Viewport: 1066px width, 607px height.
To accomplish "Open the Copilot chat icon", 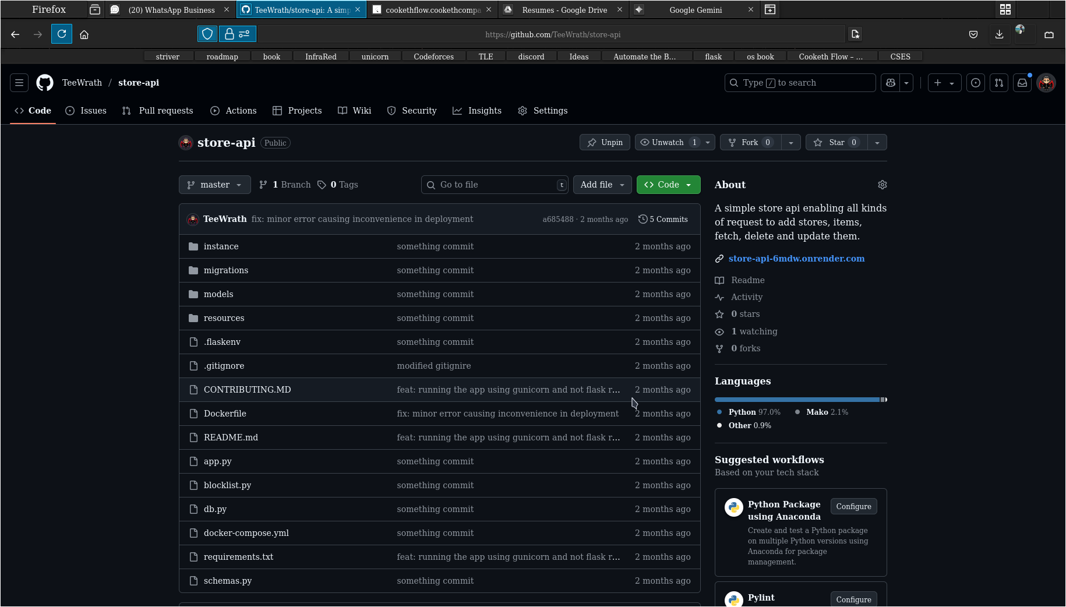I will (x=891, y=83).
